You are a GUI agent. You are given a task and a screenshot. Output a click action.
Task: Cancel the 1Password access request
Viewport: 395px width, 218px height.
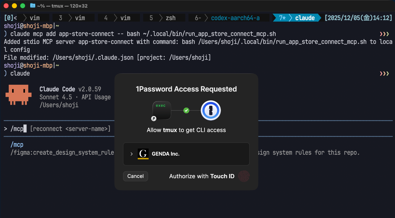pos(135,176)
